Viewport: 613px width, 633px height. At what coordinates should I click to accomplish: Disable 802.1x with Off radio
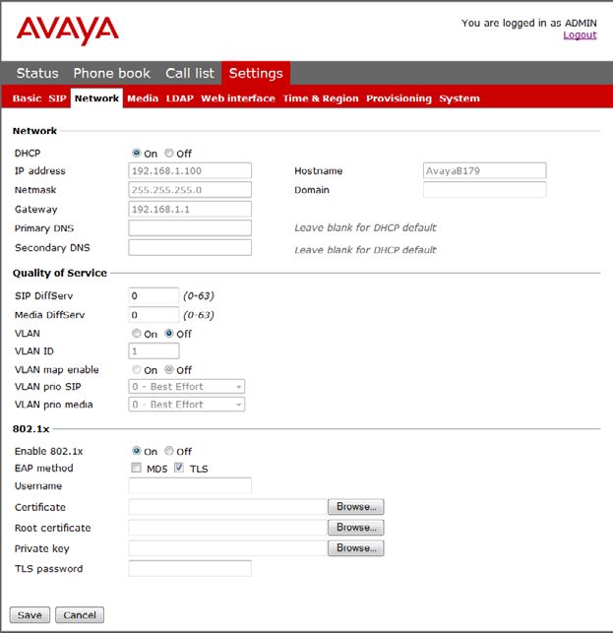point(168,451)
